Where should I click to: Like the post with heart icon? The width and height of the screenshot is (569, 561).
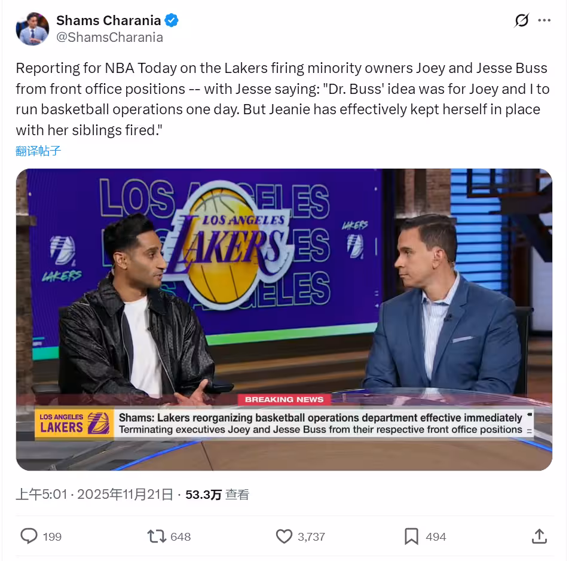[x=284, y=536]
